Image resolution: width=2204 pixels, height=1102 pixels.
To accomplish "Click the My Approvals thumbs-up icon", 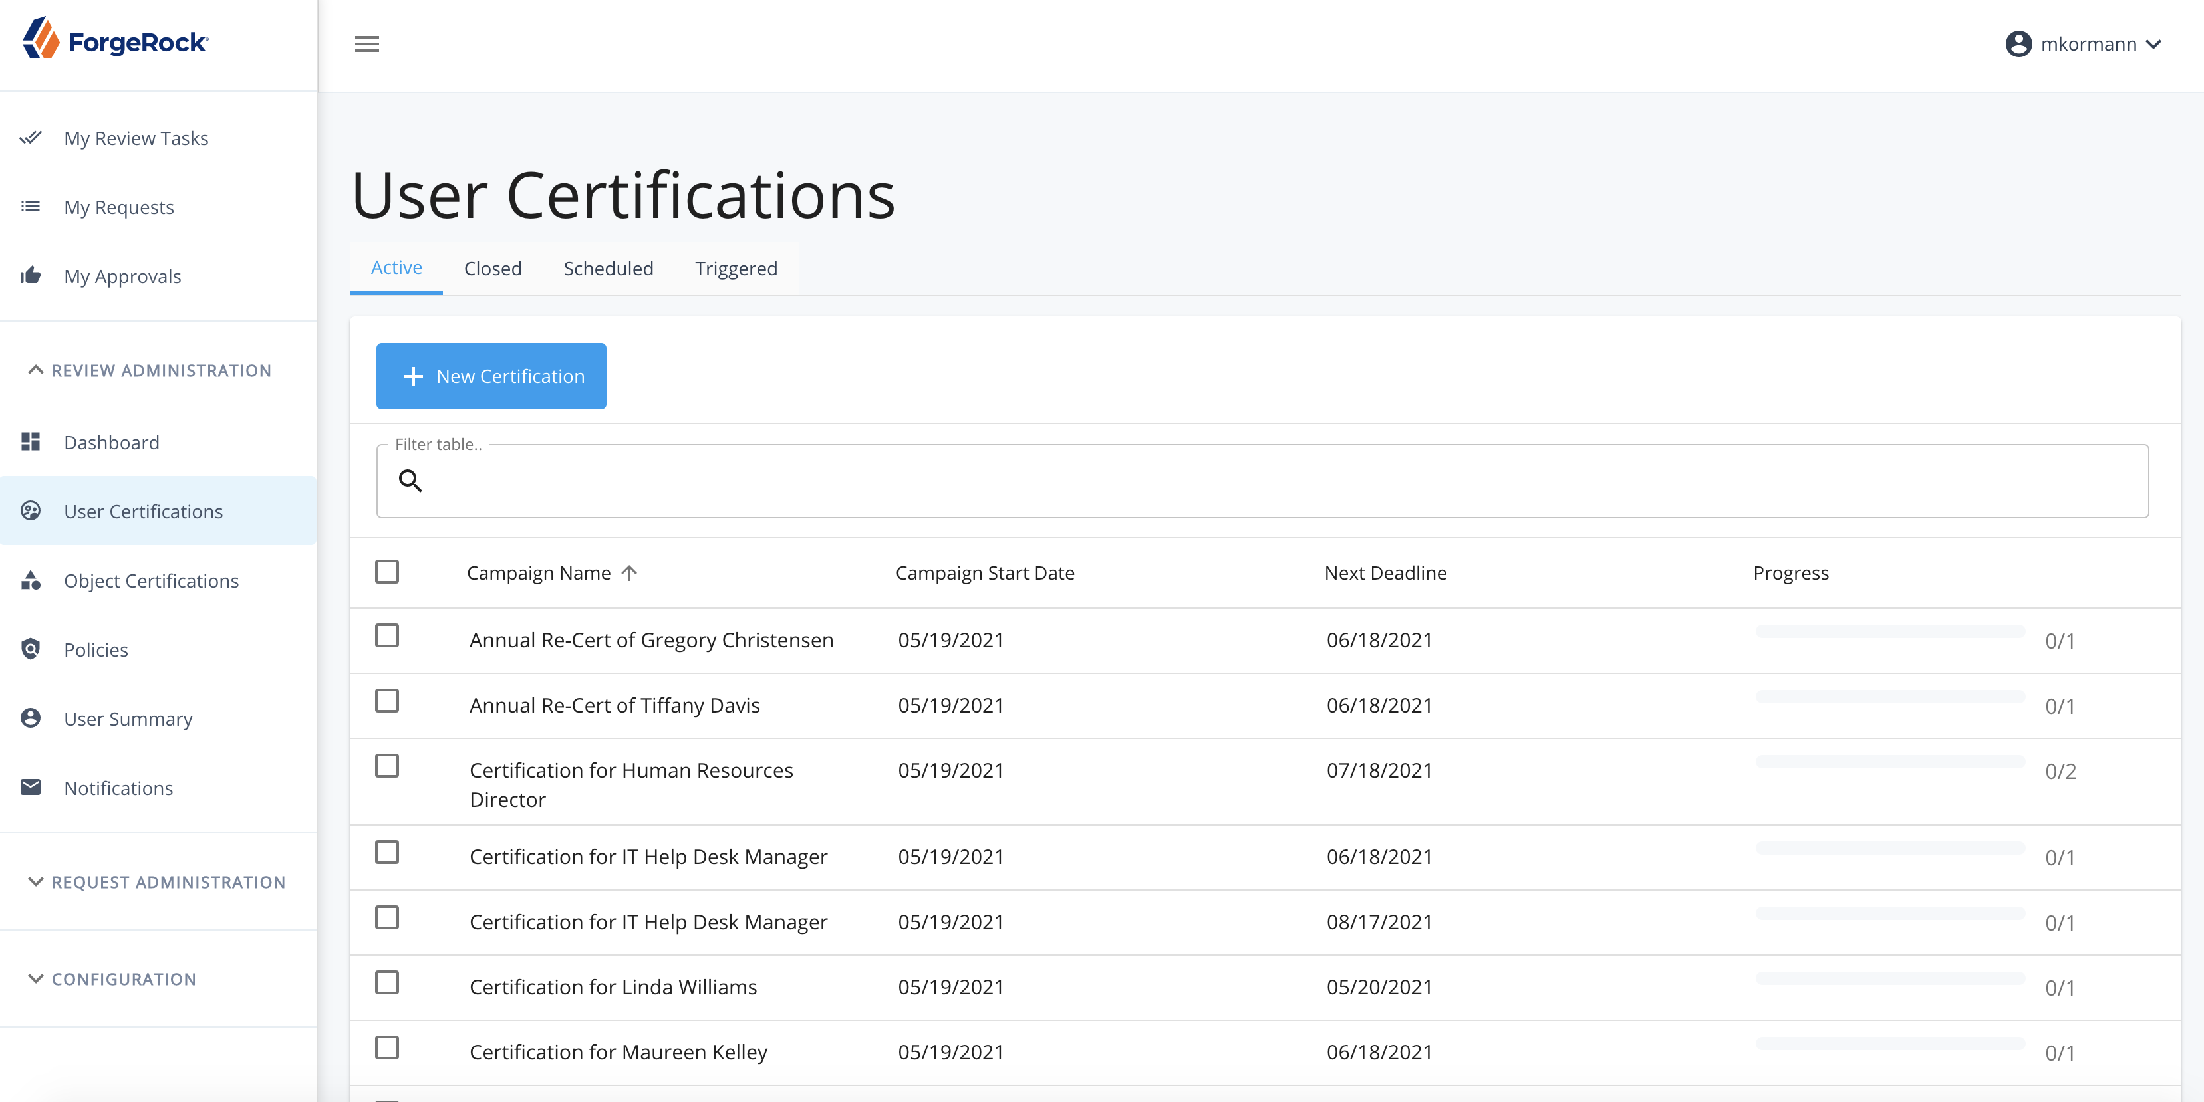I will coord(31,275).
